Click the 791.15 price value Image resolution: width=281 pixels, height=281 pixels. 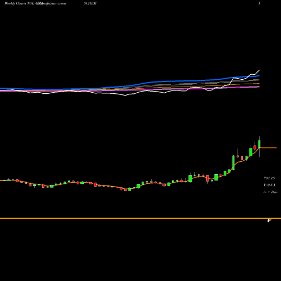269,178
